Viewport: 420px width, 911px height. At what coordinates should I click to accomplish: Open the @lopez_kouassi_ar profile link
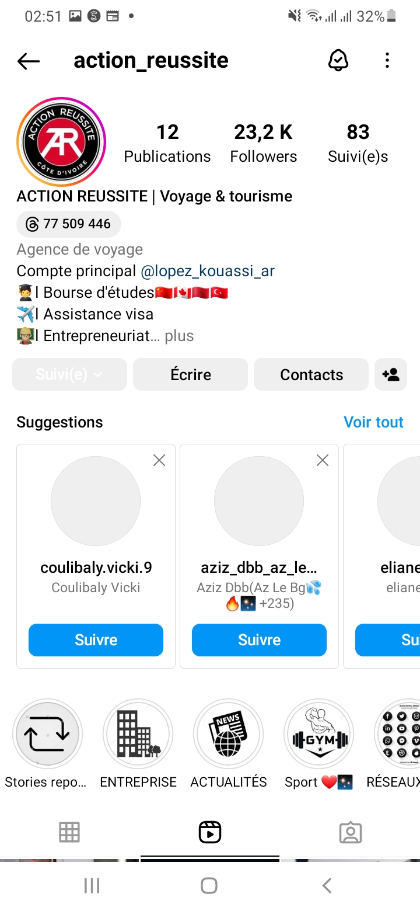208,271
